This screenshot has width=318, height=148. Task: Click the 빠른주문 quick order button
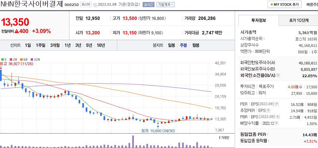[312, 4]
